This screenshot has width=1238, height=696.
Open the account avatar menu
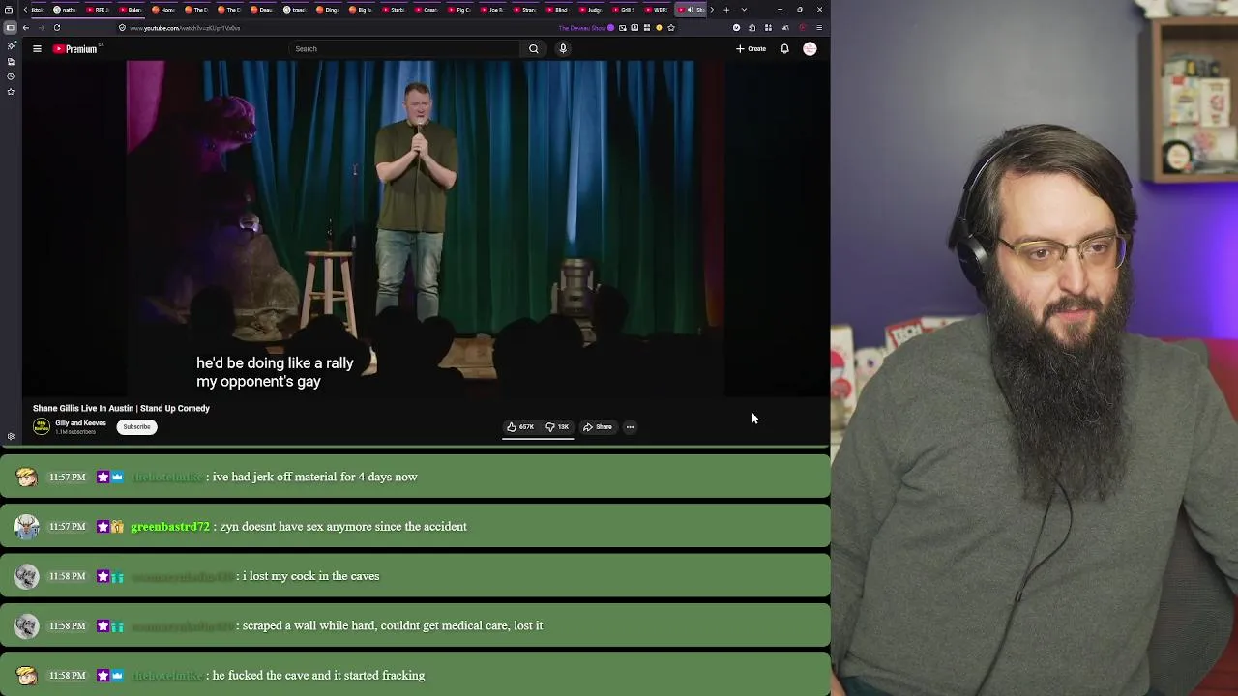coord(810,48)
